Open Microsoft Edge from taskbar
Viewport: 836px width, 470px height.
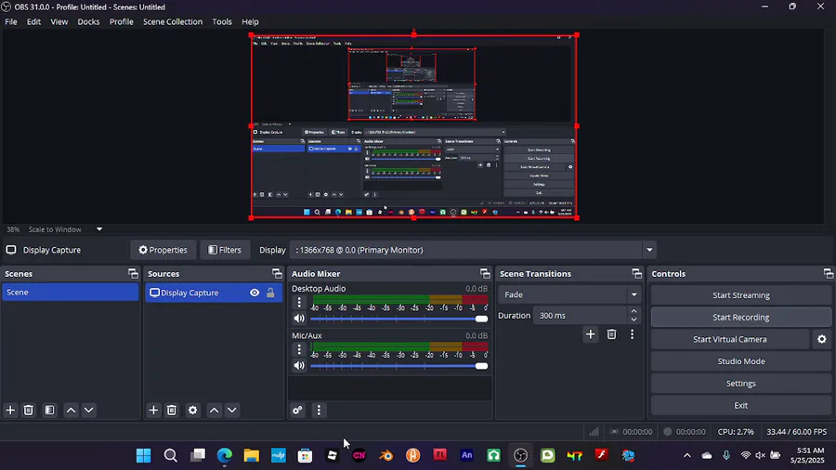pyautogui.click(x=225, y=455)
